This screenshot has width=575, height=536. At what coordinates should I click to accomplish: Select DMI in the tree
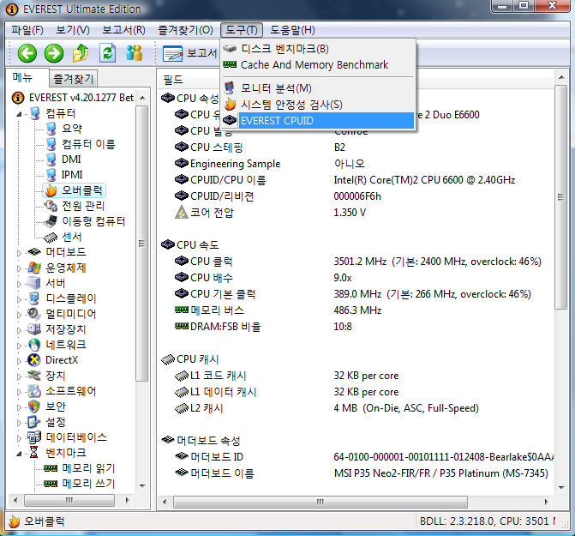coord(71,160)
